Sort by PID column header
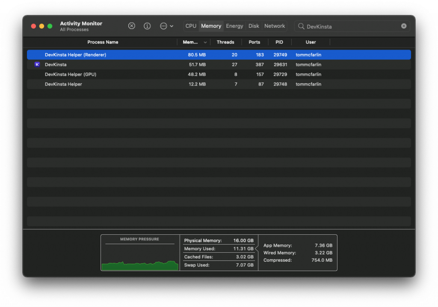This screenshot has width=438, height=307. point(279,42)
